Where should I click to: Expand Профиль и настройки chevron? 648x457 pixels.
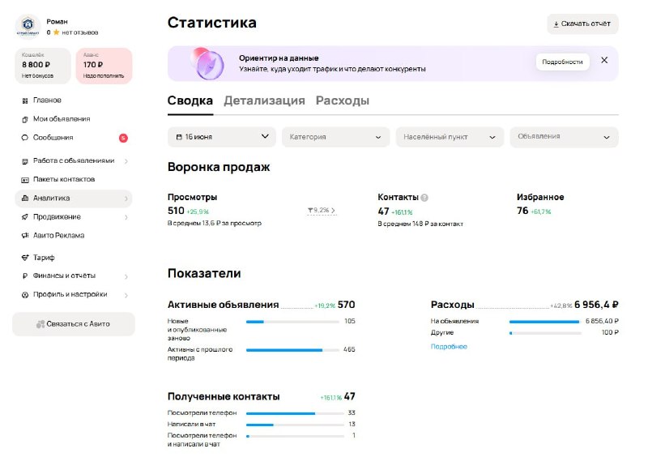coord(126,295)
